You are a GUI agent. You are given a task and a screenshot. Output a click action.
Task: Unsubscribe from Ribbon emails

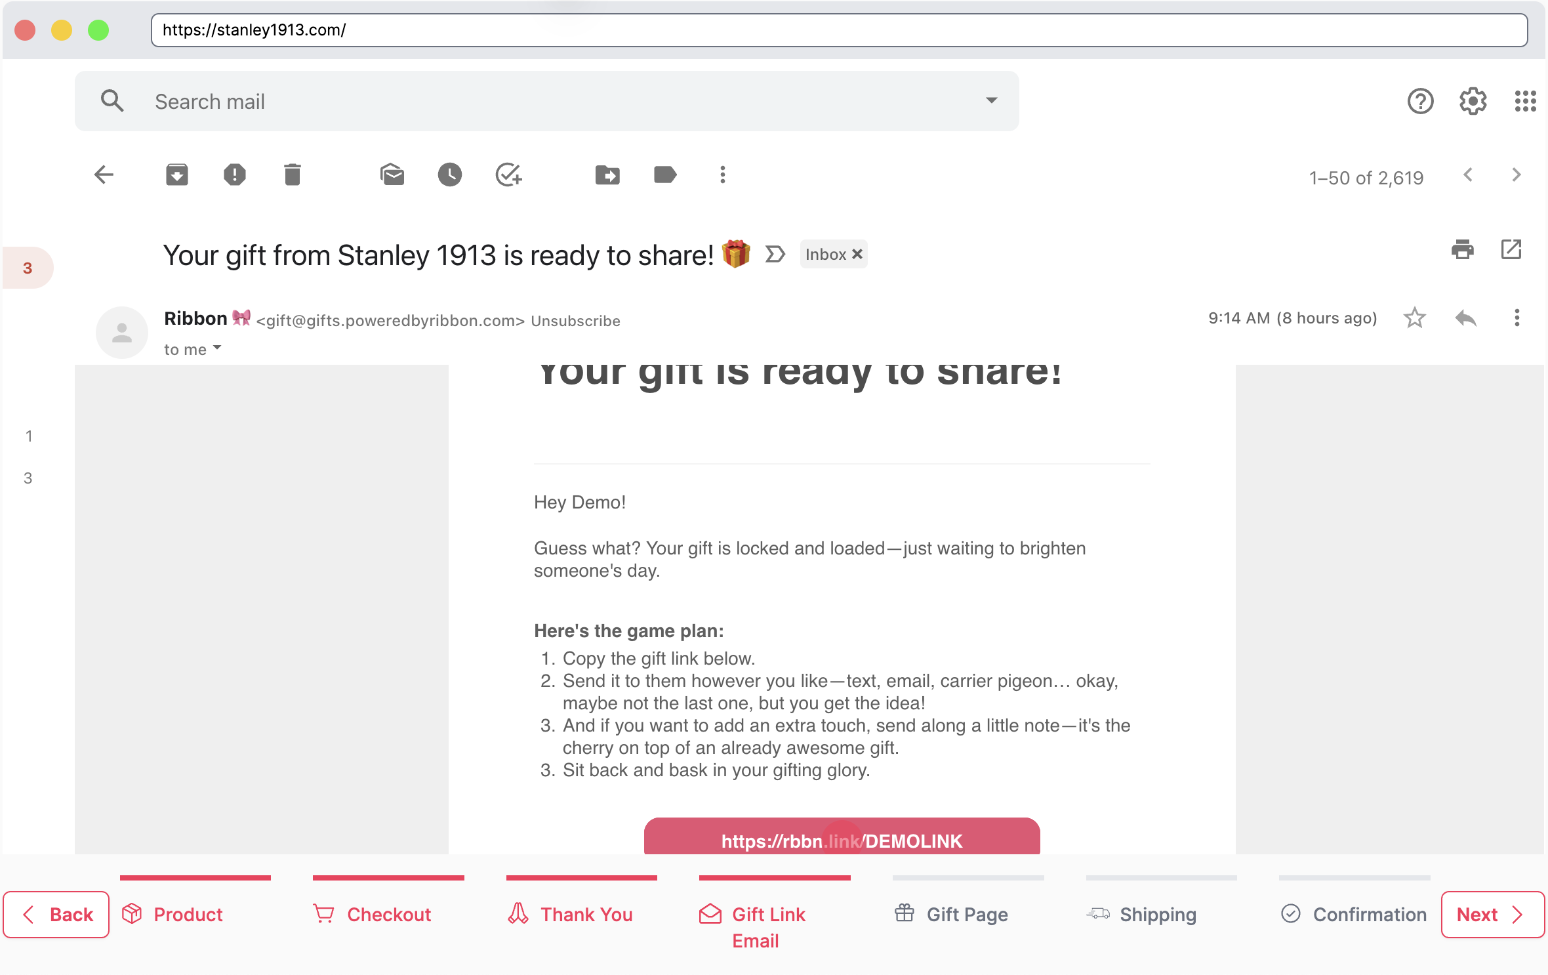[575, 321]
